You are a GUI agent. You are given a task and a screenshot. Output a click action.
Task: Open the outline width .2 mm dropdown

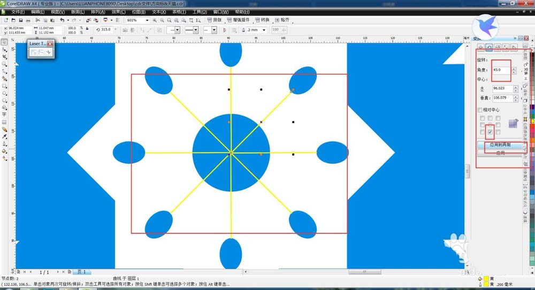click(264, 30)
